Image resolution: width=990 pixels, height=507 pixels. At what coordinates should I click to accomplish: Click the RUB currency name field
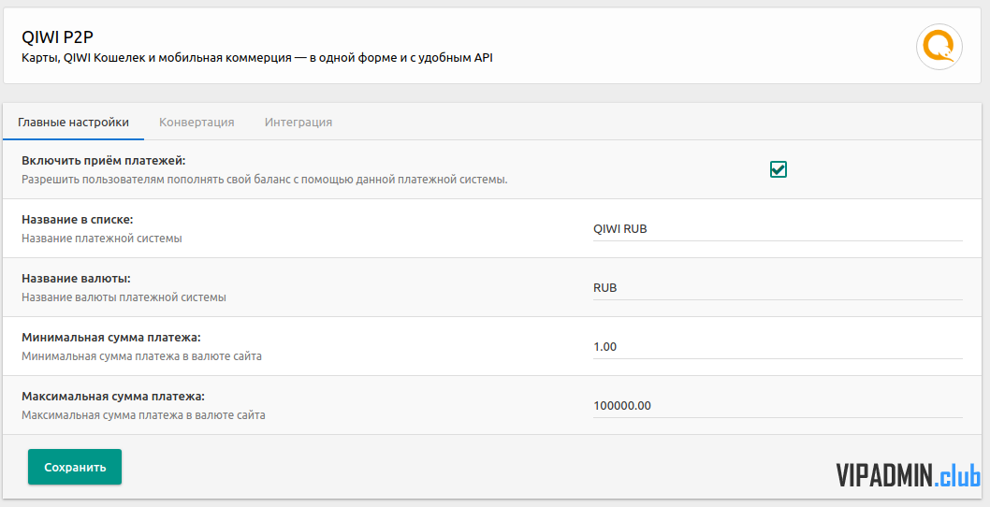(778, 288)
